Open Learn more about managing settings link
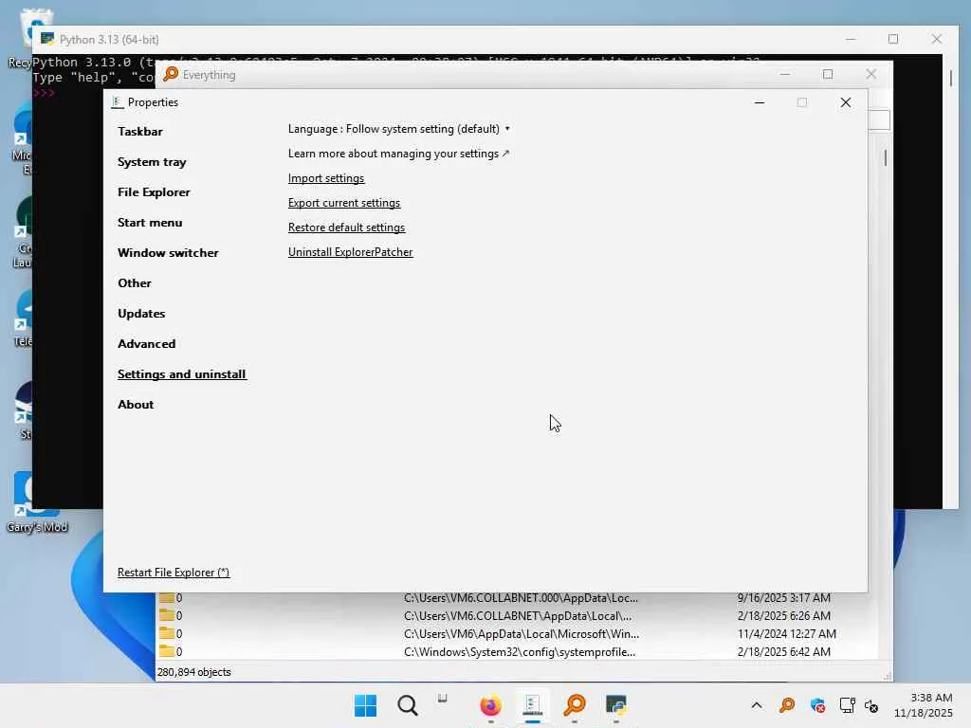This screenshot has height=728, width=971. [x=398, y=154]
